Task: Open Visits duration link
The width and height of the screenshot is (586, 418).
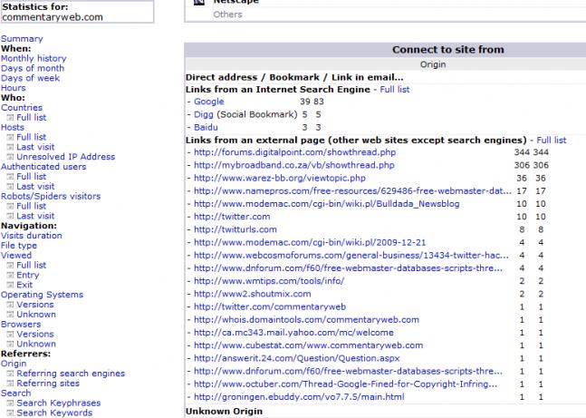Action: [x=32, y=236]
